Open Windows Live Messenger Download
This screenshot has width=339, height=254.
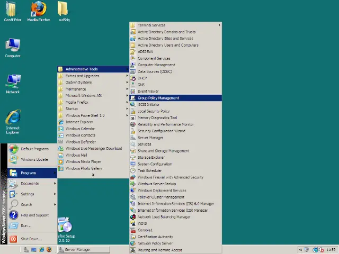pos(93,148)
